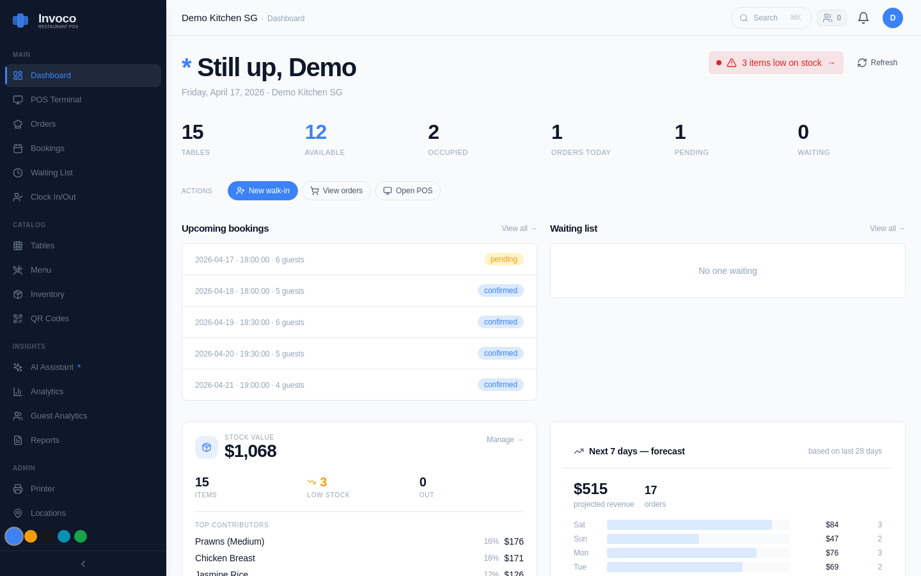Open the user avatar menu labeled D
The image size is (921, 576).
(893, 18)
